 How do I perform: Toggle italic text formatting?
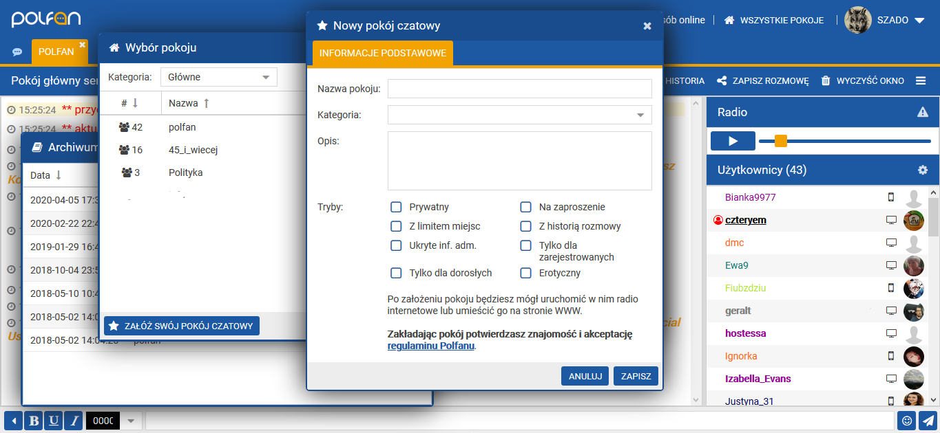73,421
